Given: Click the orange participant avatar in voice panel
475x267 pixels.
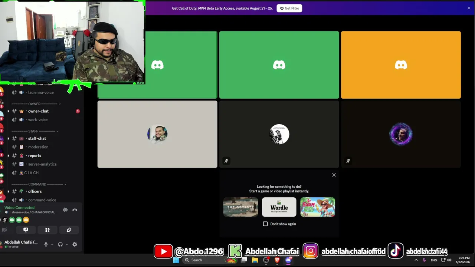Looking at the screenshot, I should click(26, 220).
